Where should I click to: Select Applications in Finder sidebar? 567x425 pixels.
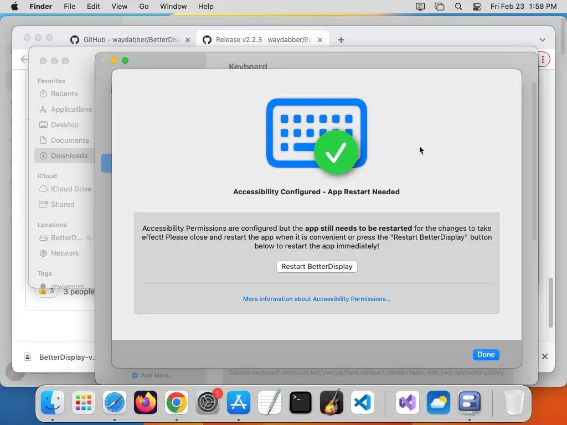tap(65, 109)
